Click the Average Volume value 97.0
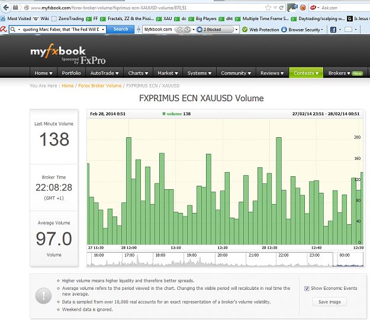370x320 pixels. coord(54,238)
